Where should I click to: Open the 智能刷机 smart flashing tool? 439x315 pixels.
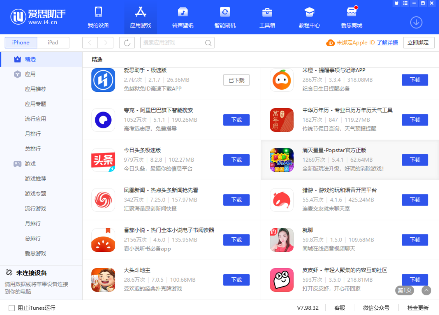(225, 17)
